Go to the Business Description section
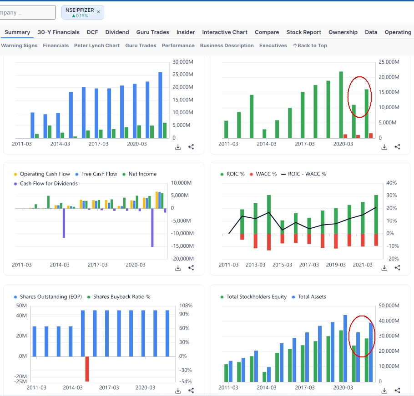The height and width of the screenshot is (396, 414). (x=227, y=45)
